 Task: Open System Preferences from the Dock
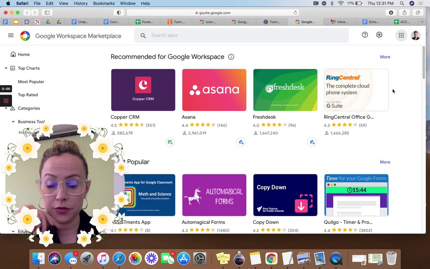pos(200,258)
